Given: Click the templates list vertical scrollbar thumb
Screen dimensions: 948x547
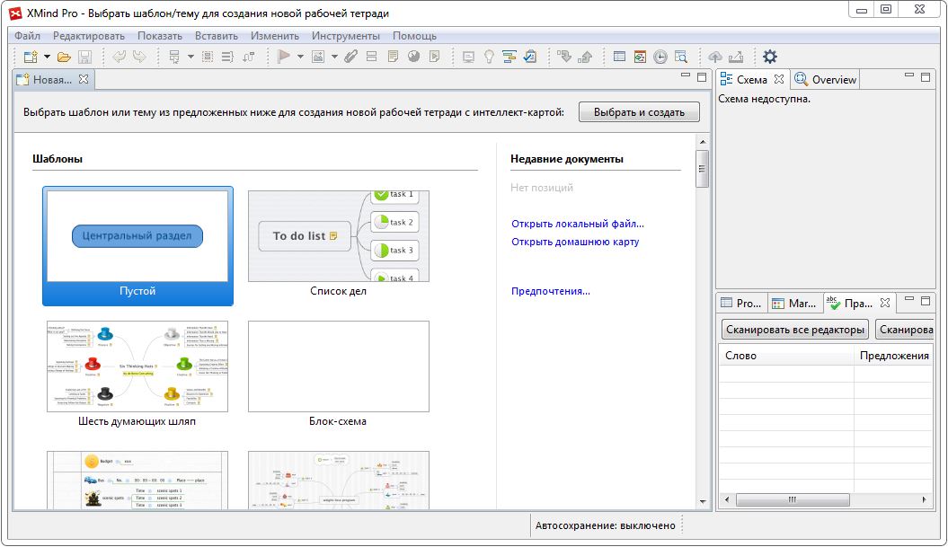Looking at the screenshot, I should pyautogui.click(x=702, y=169).
